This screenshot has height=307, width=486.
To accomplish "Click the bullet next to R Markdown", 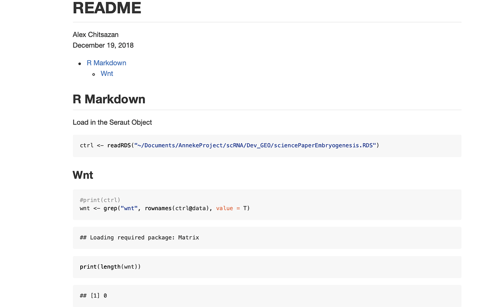I will point(79,63).
